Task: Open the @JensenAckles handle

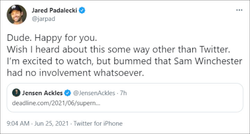Action: point(94,93)
